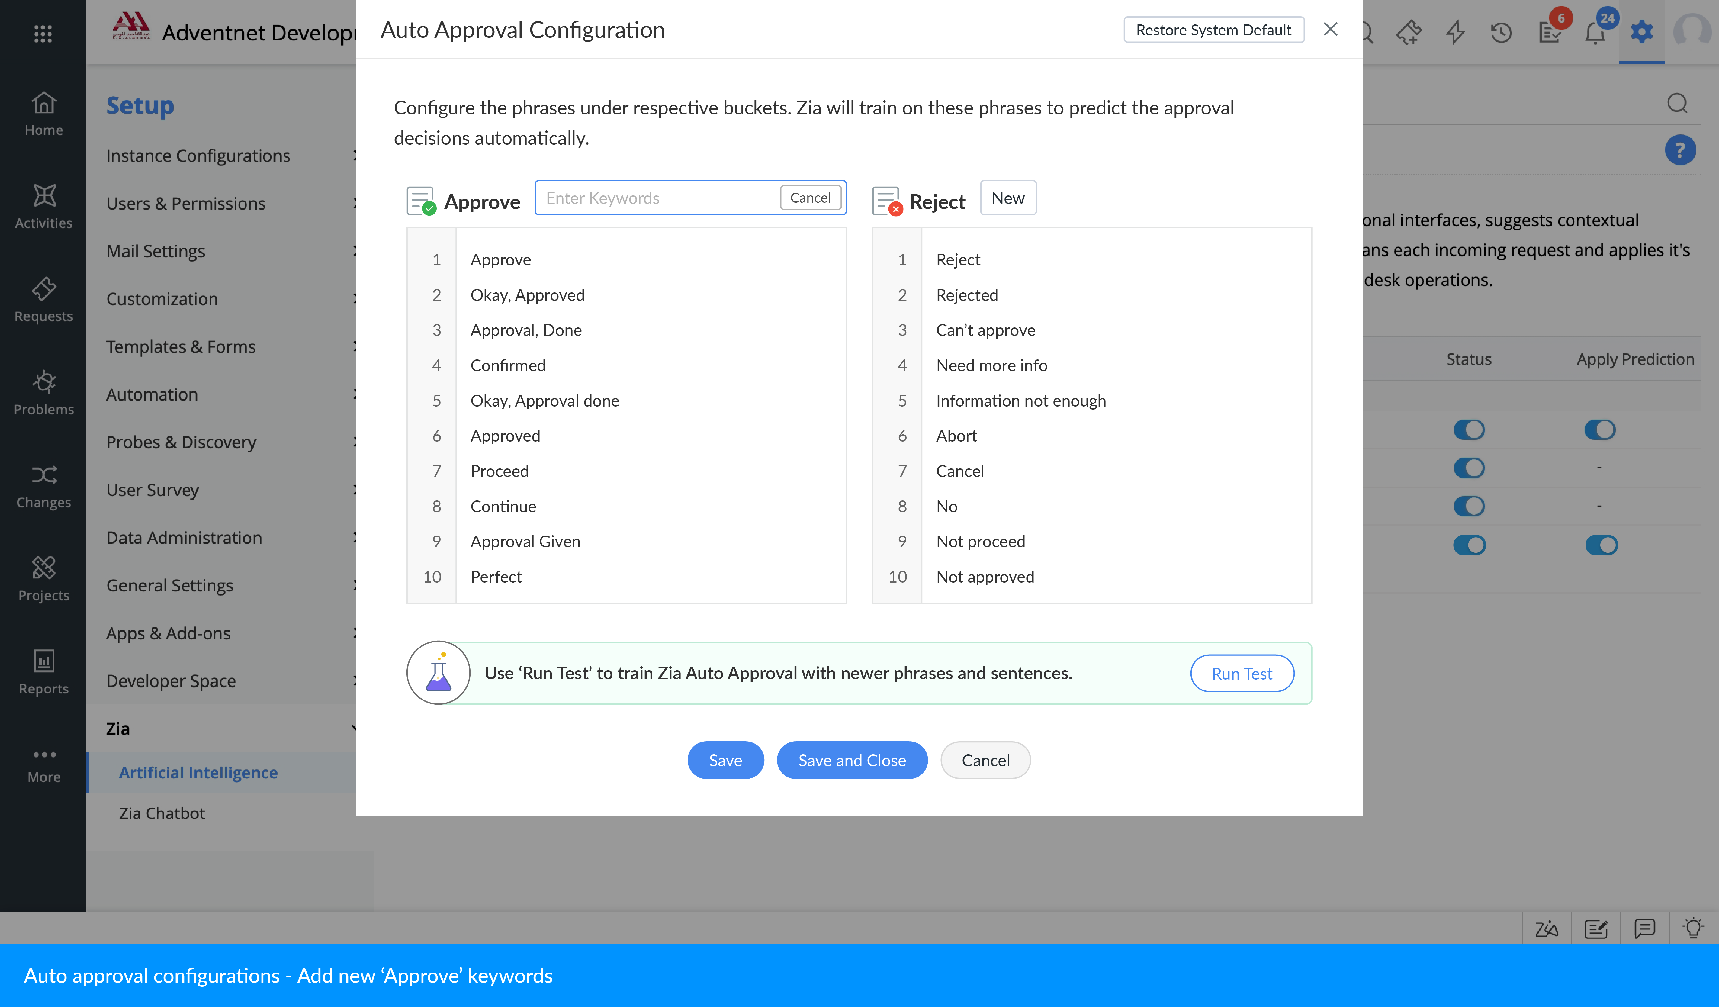Open the Problems module icon
This screenshot has height=1007, width=1719.
click(x=44, y=393)
